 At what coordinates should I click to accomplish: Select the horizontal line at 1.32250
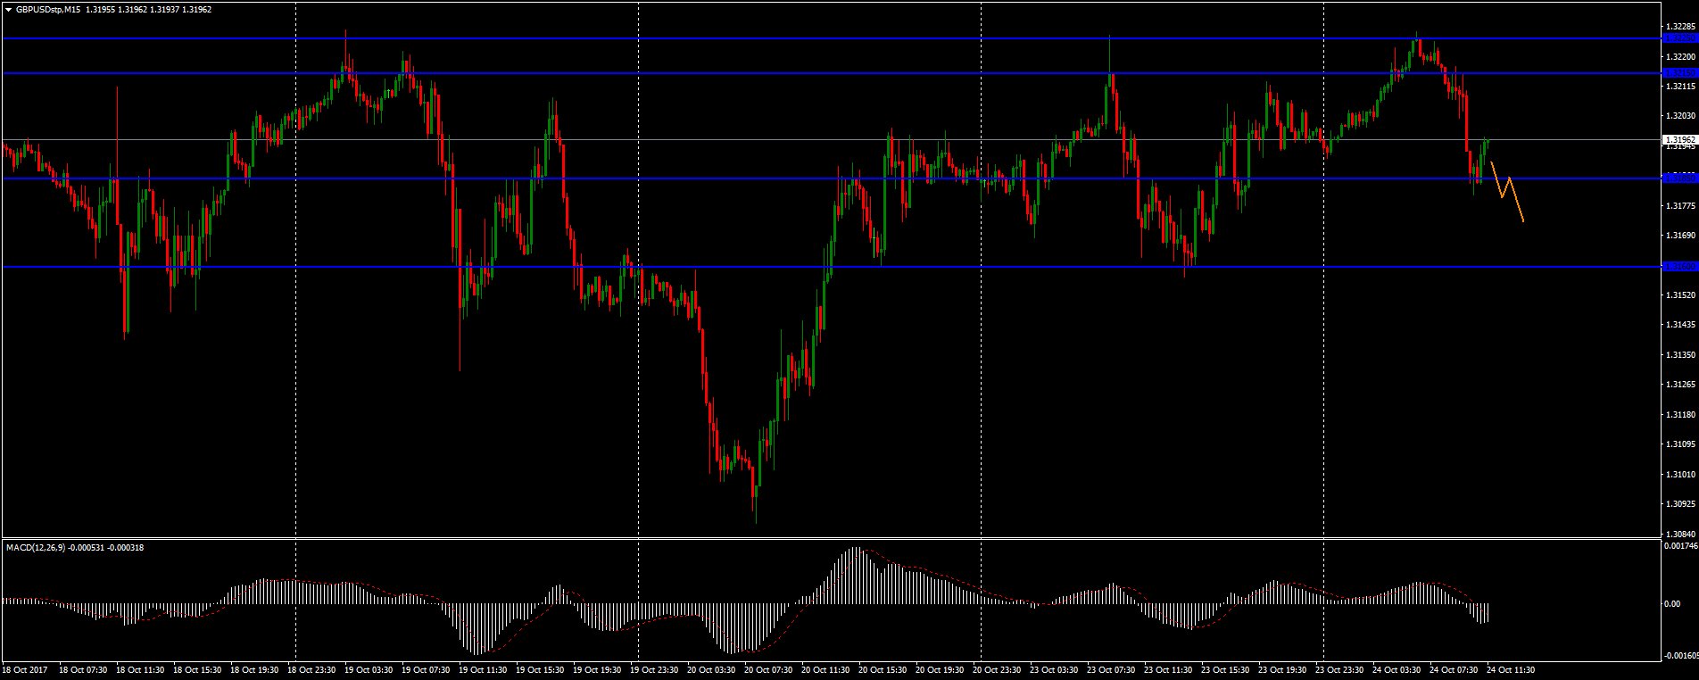click(803, 38)
